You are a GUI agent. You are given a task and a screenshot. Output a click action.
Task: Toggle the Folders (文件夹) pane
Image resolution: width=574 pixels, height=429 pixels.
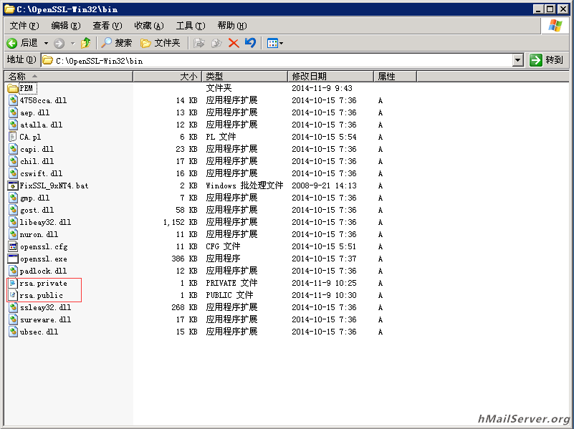[x=160, y=43]
